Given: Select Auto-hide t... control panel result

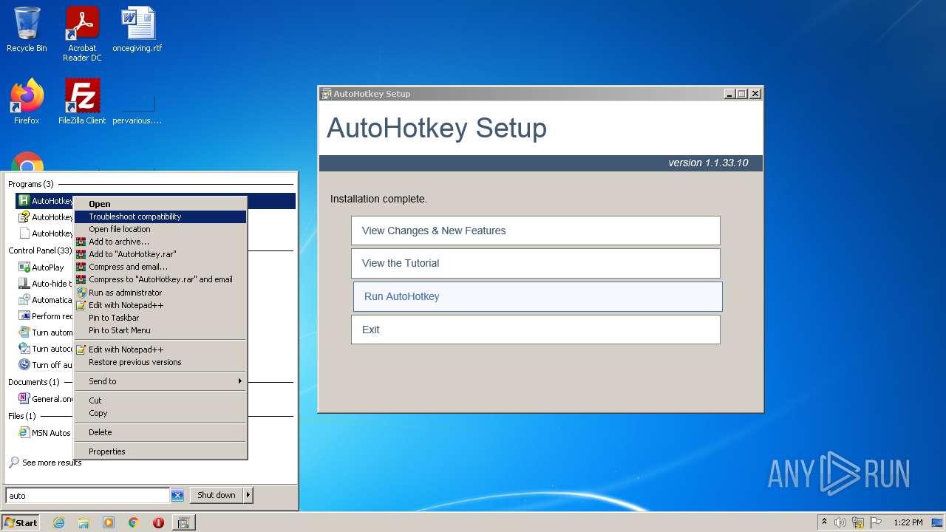Looking at the screenshot, I should click(x=44, y=284).
